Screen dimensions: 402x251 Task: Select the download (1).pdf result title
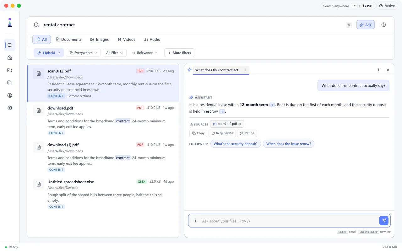click(63, 145)
